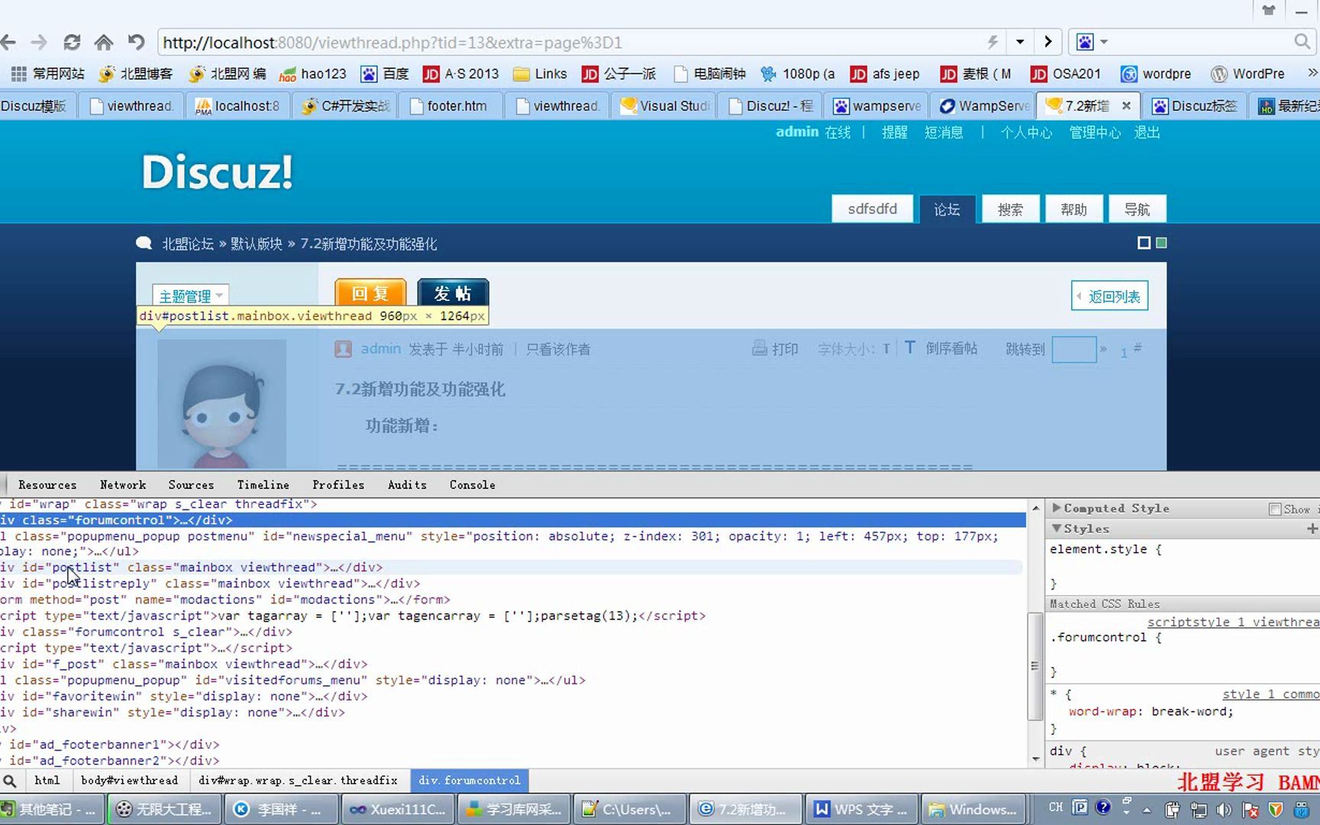1320x825 pixels.
Task: Open the 论坛 navigation tab
Action: 947,209
